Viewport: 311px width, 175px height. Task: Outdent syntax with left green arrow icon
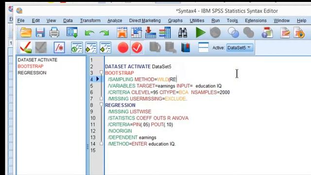[x=105, y=48]
